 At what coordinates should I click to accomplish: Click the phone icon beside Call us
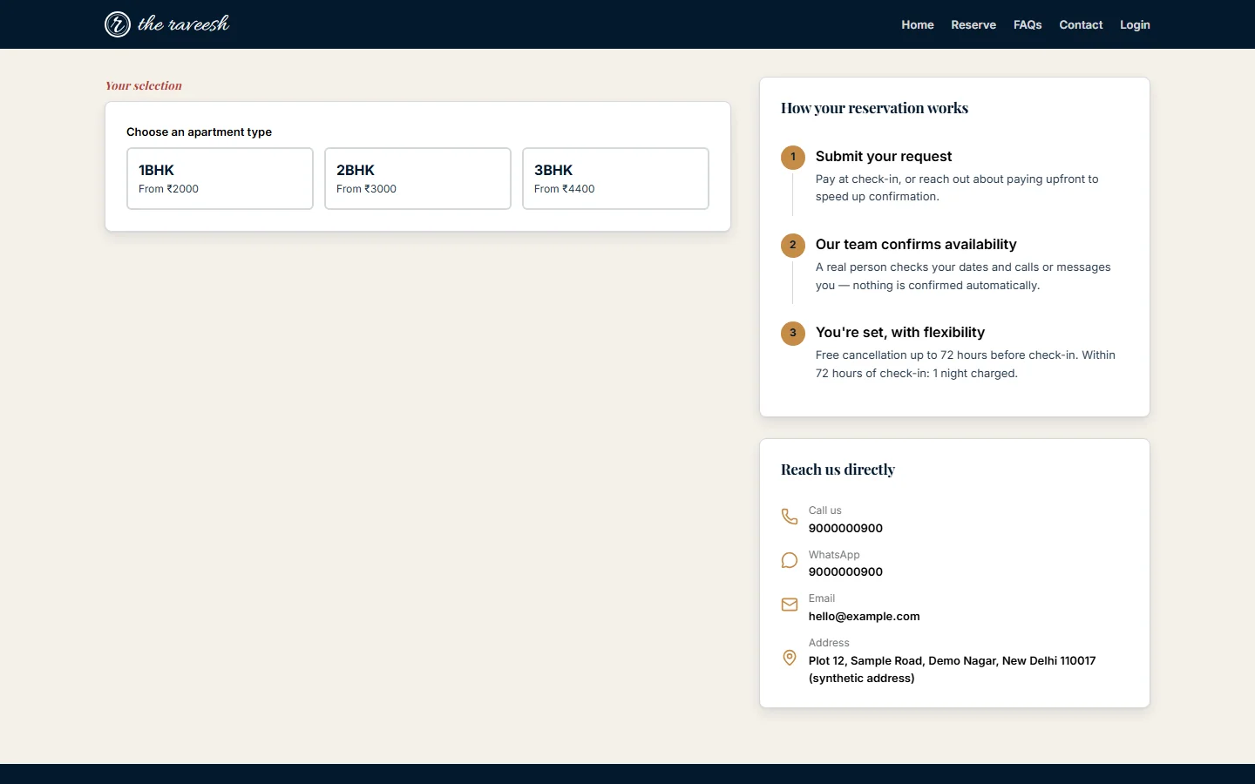(x=790, y=517)
